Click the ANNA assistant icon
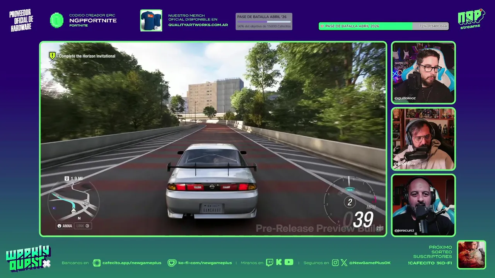Viewport: 495px width, 278px height. [60, 226]
